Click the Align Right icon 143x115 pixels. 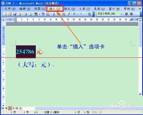tap(131, 14)
